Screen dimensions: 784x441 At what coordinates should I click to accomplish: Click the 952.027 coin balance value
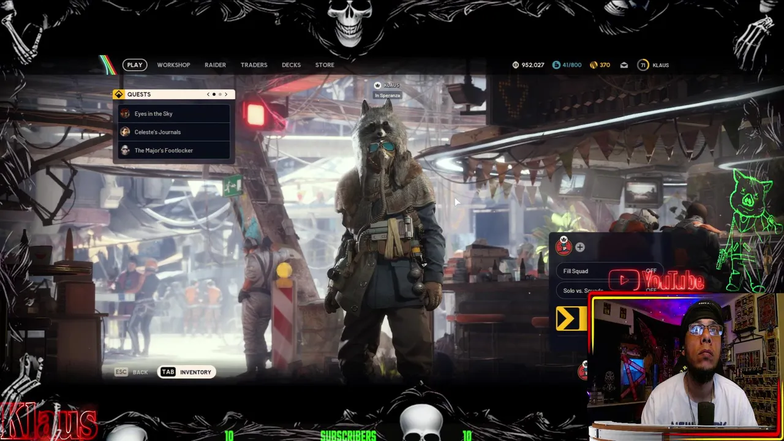532,65
